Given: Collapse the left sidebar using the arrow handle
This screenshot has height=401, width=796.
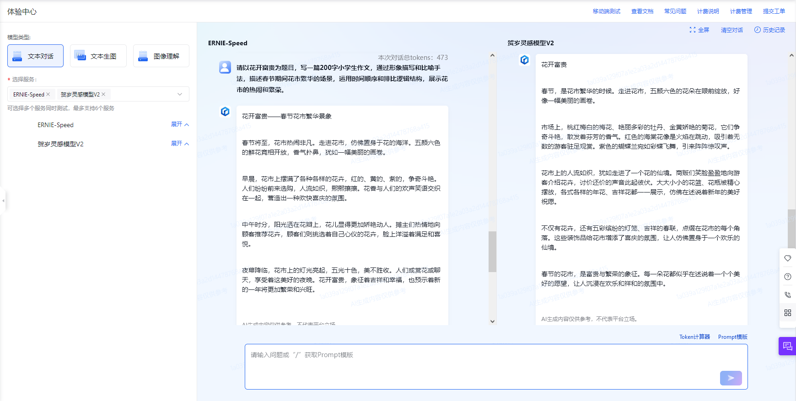Looking at the screenshot, I should pos(3,200).
